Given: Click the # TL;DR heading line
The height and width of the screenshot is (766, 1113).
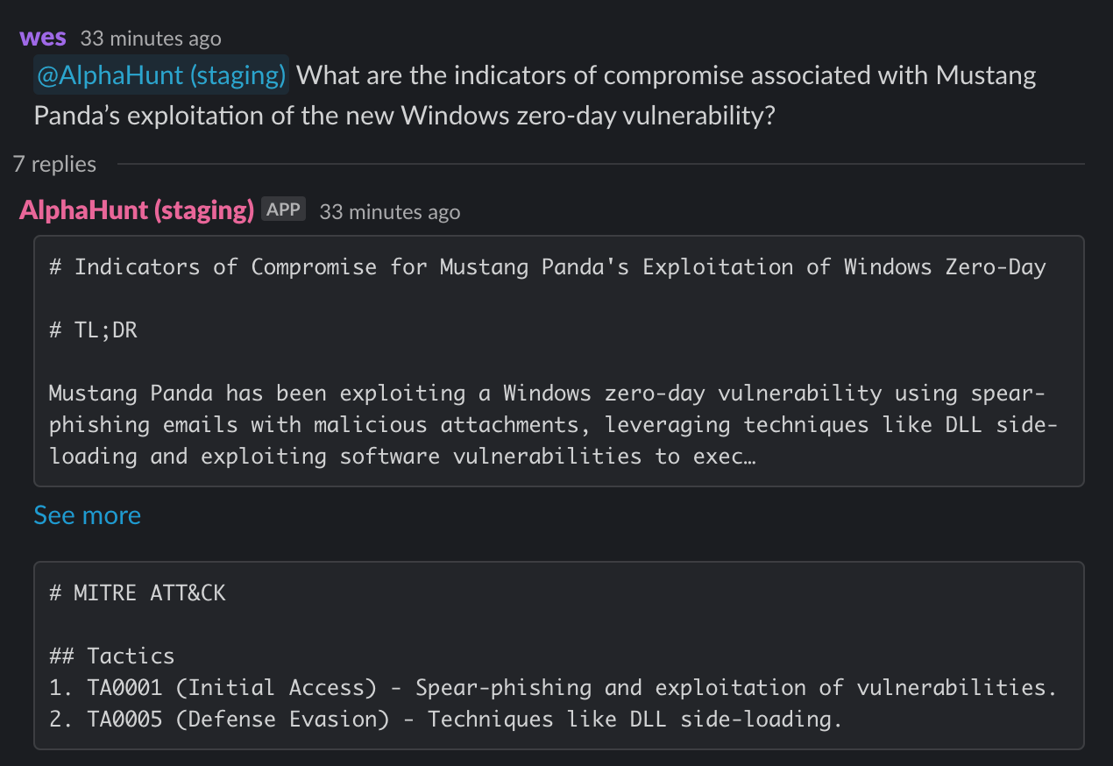Looking at the screenshot, I should [x=94, y=330].
